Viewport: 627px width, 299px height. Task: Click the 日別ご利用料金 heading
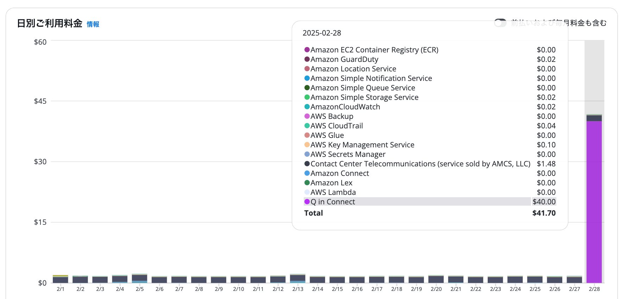pyautogui.click(x=50, y=23)
